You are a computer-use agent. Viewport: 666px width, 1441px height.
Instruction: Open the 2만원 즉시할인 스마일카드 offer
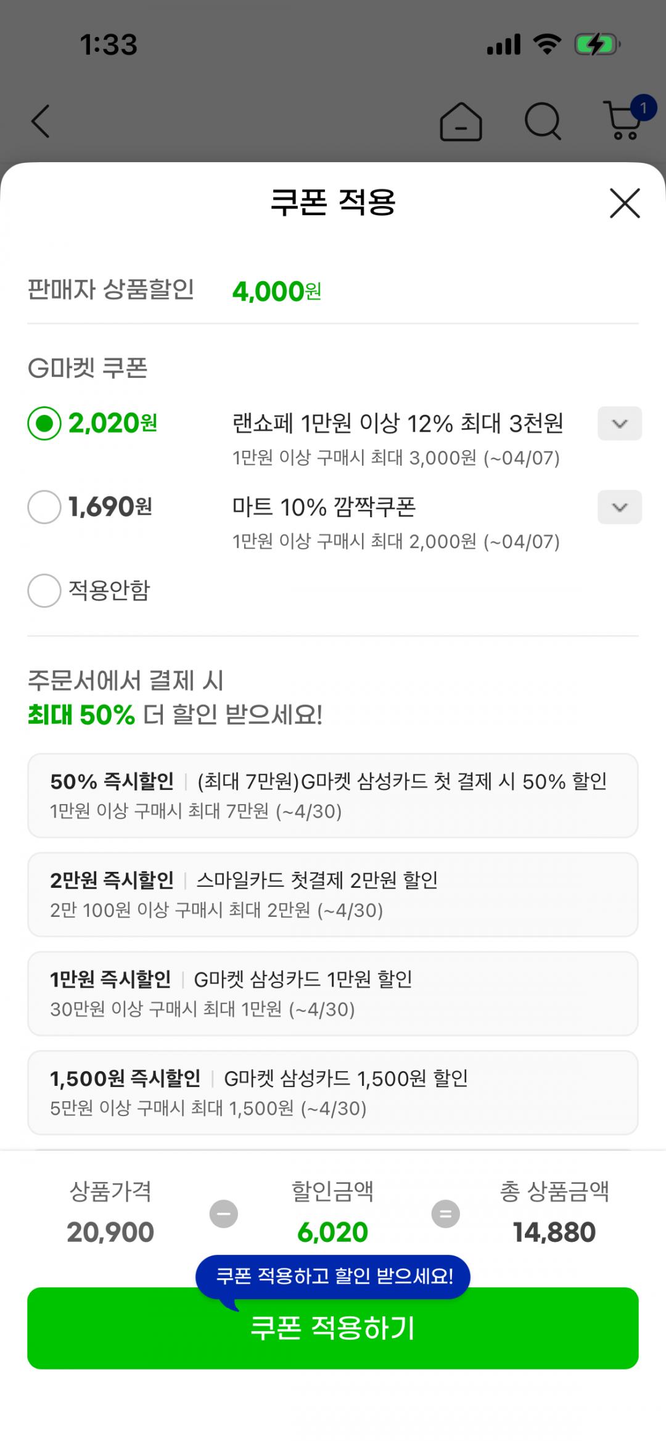point(333,895)
